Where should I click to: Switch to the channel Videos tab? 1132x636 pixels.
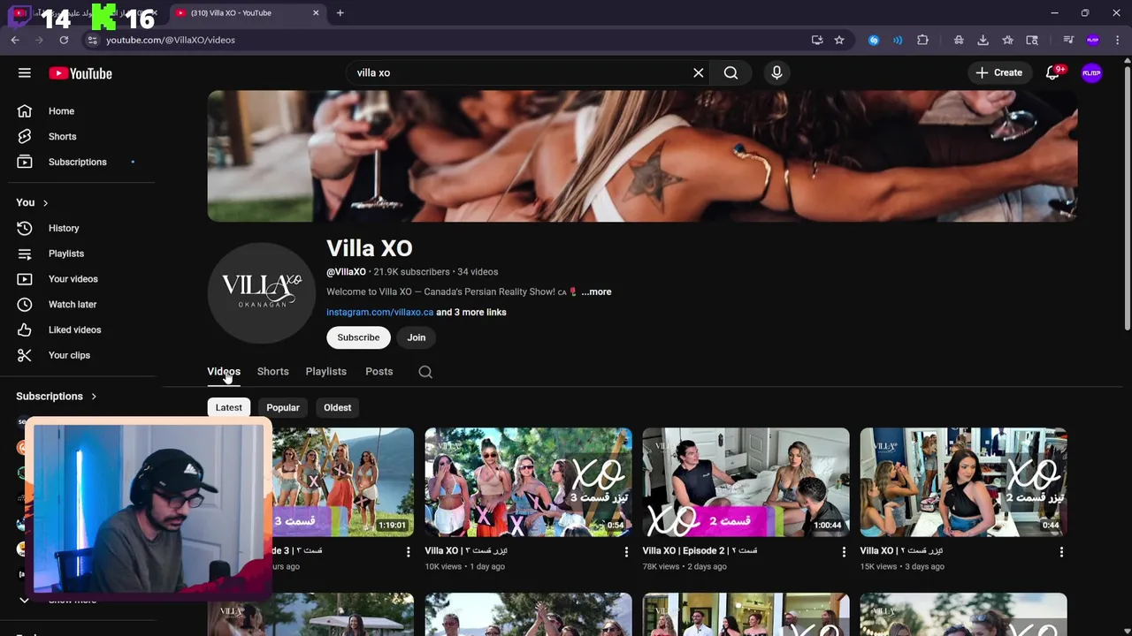coord(224,372)
